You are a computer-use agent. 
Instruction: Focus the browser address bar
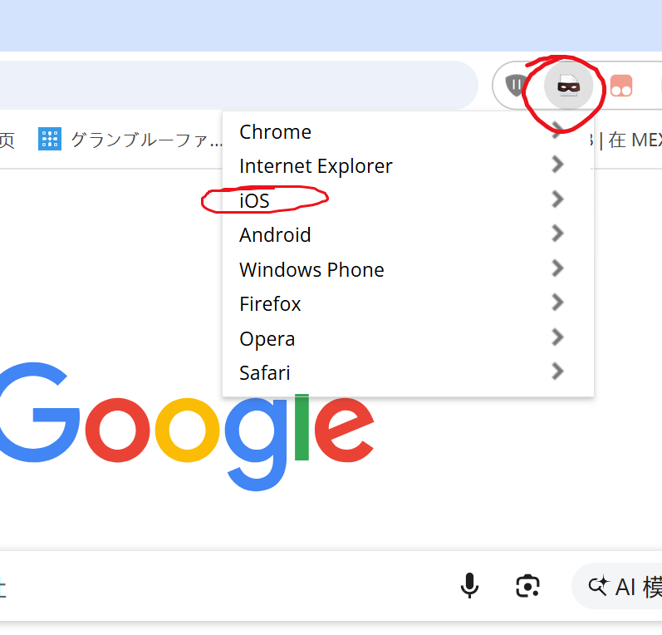233,85
